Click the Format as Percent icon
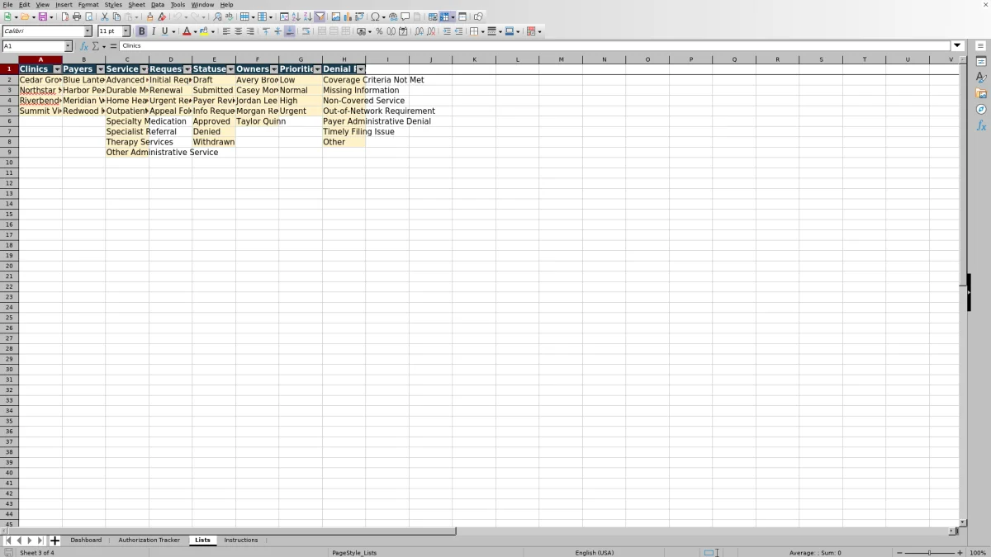The height and width of the screenshot is (557, 991). pos(379,31)
